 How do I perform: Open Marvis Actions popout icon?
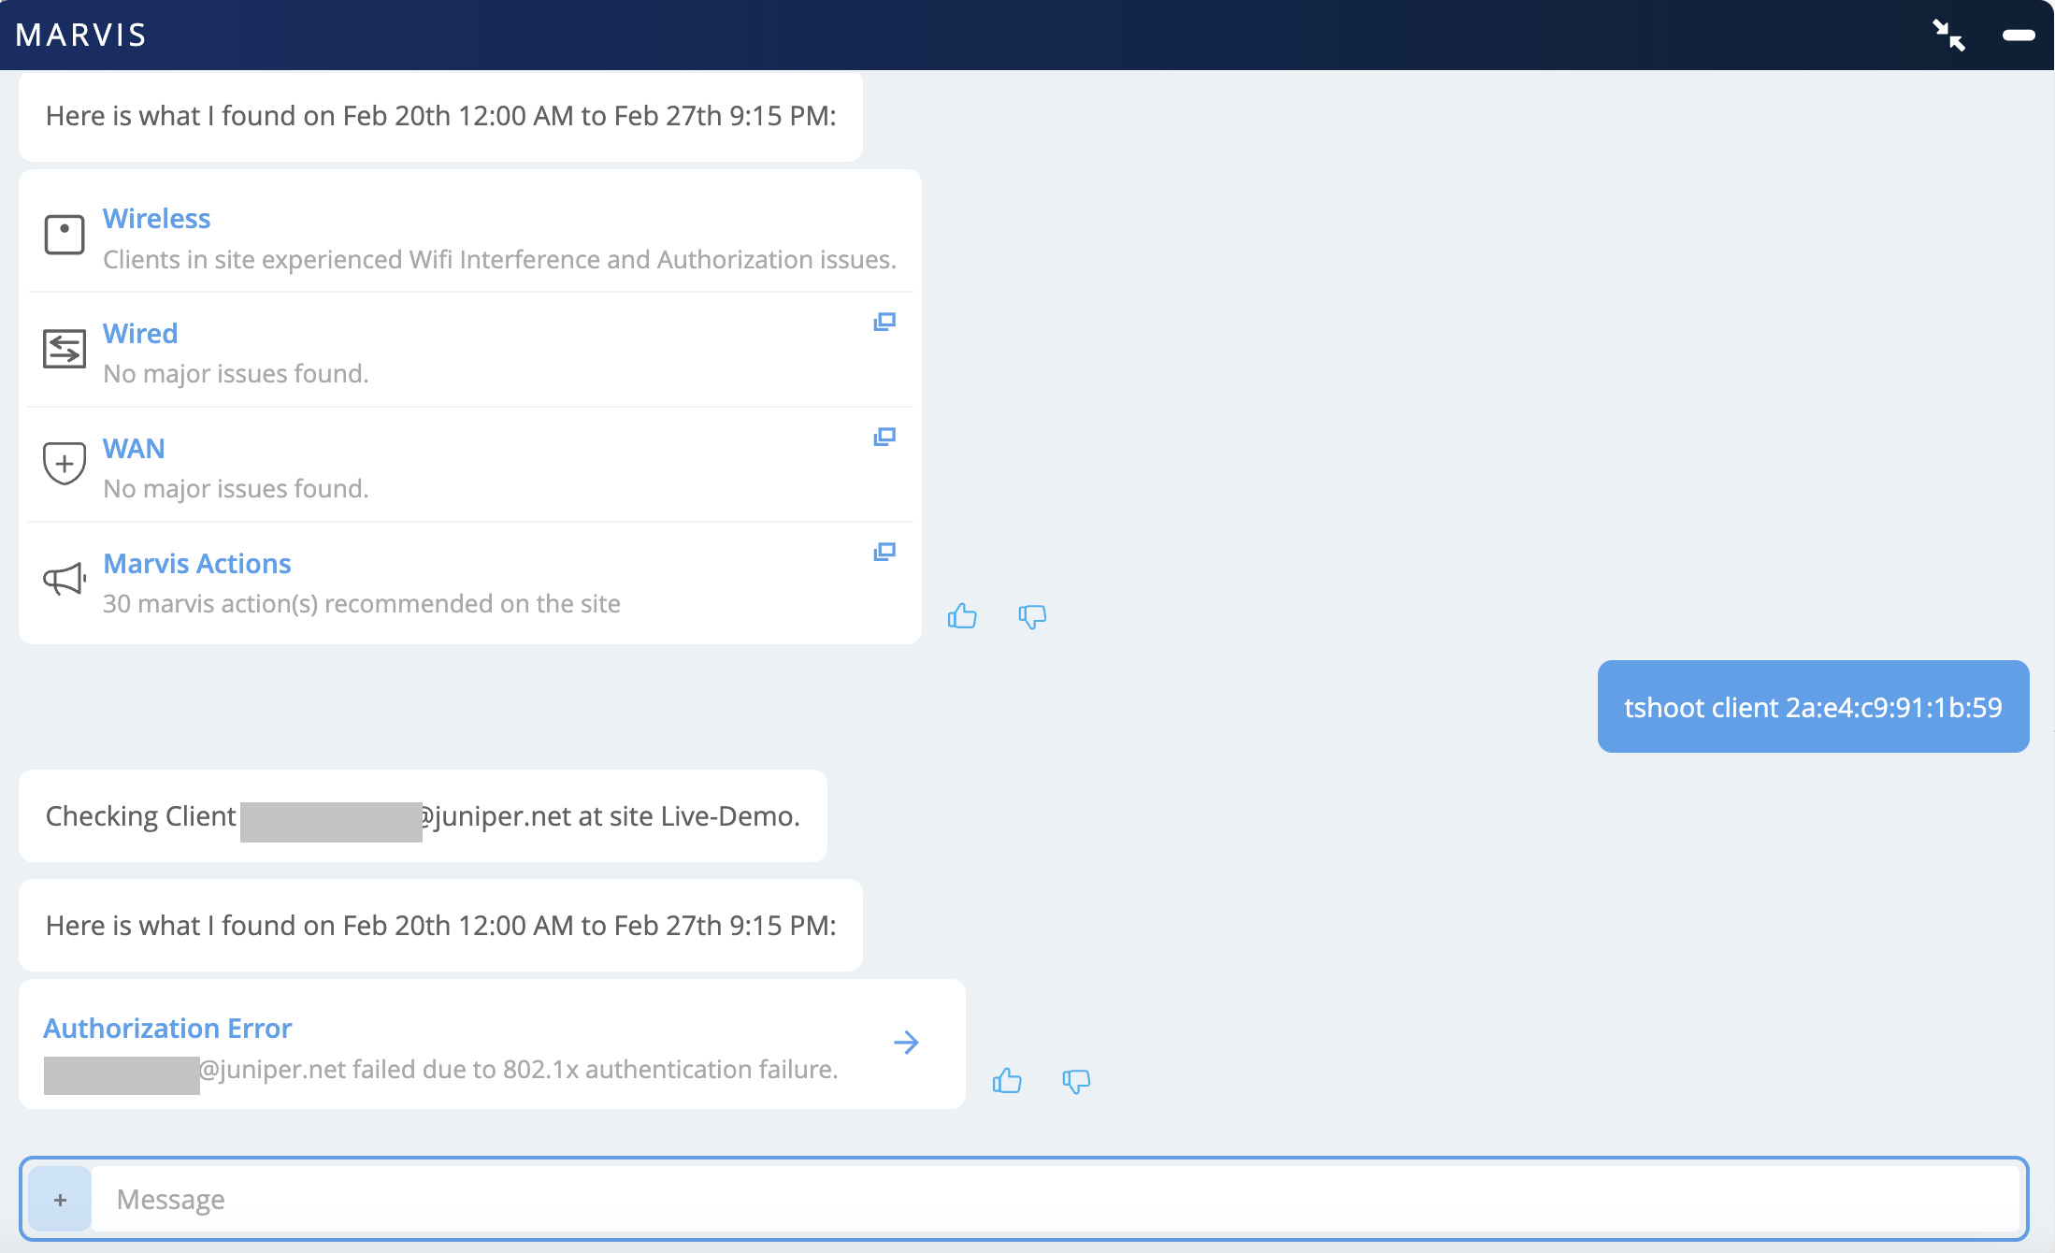point(884,553)
